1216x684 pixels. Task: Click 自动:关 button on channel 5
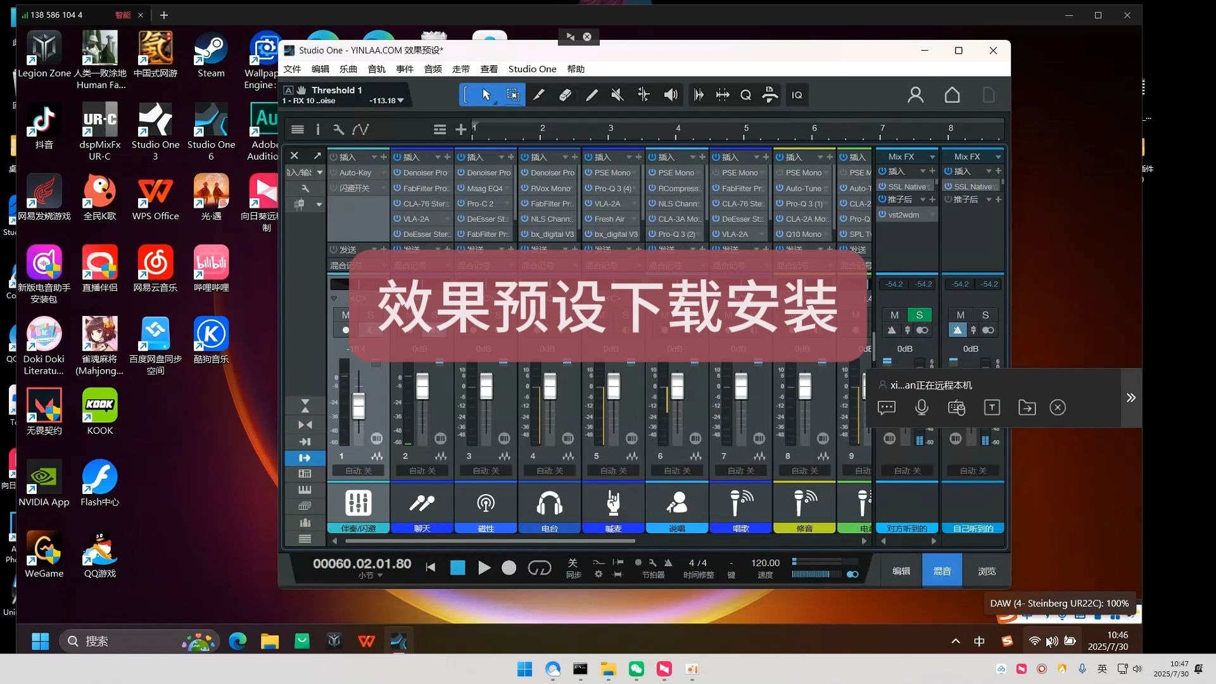[613, 471]
